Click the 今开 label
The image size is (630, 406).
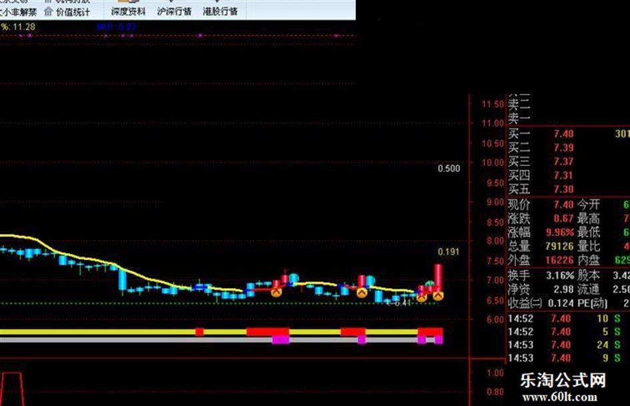click(589, 205)
